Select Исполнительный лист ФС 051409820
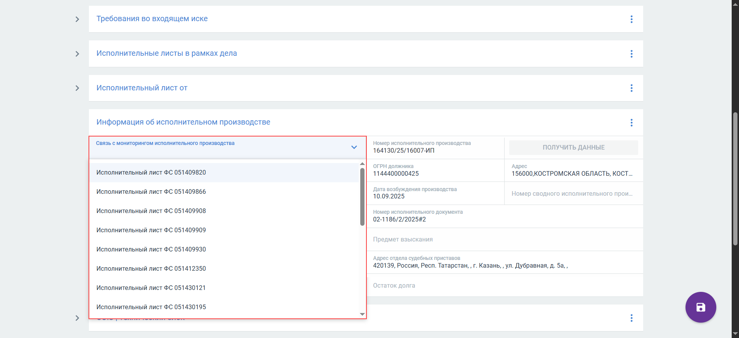 (151, 173)
